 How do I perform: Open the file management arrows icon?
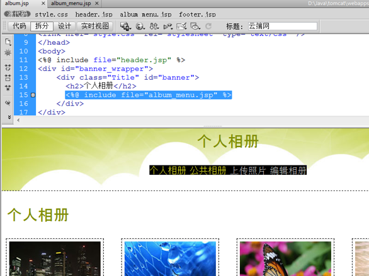pyautogui.click(x=154, y=26)
